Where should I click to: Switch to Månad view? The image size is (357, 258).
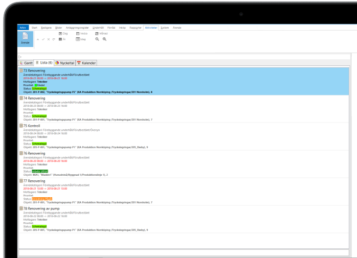click(x=101, y=33)
